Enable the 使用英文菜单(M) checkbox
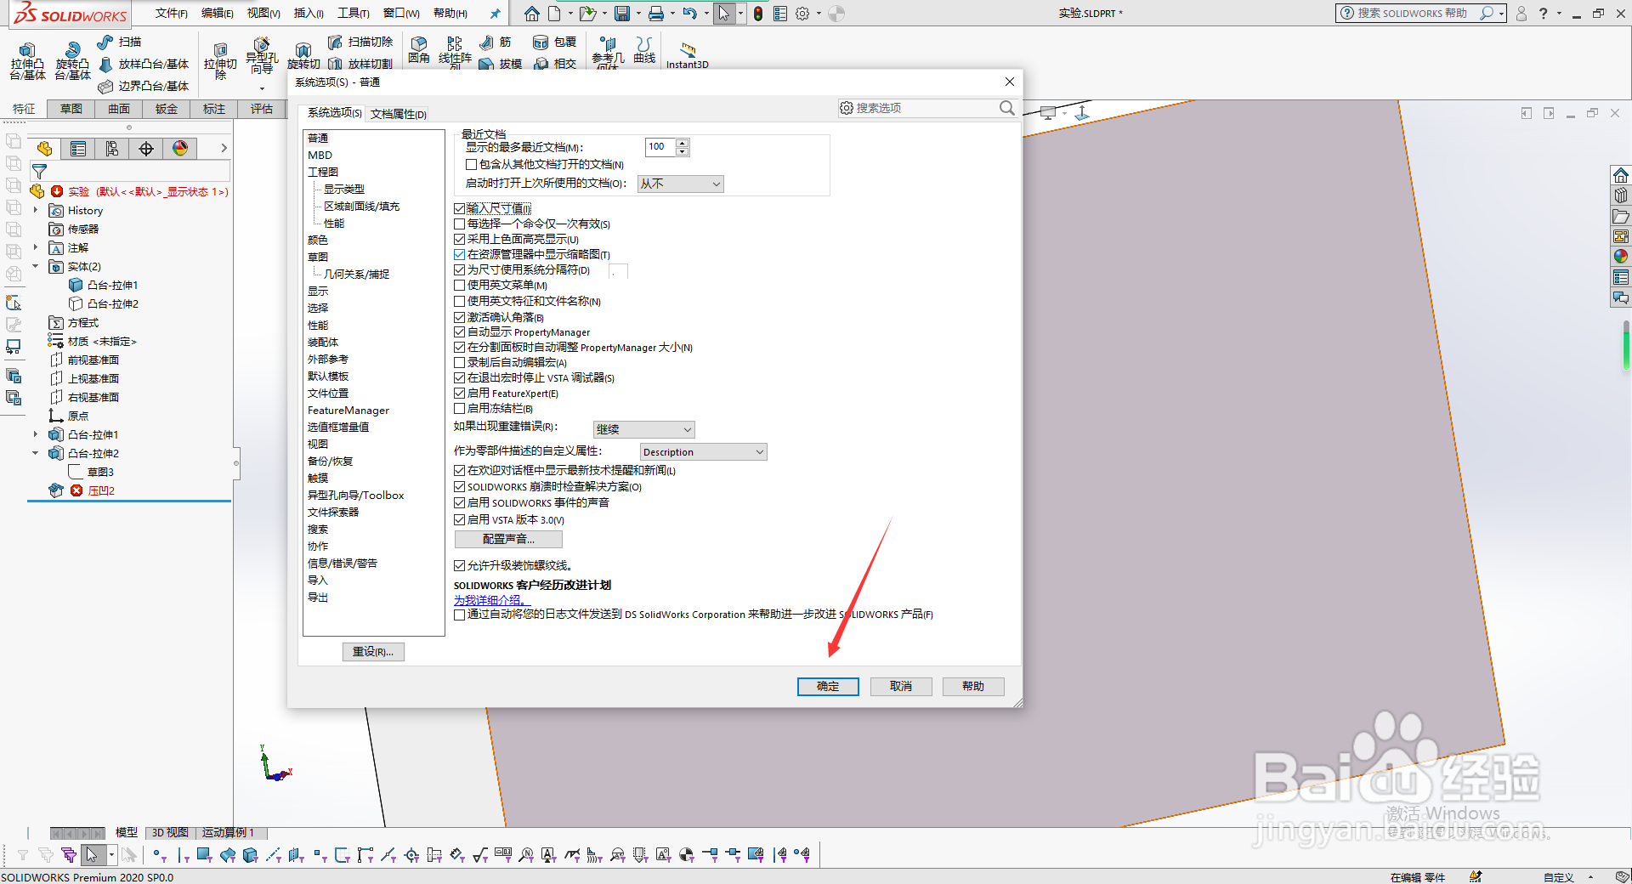Viewport: 1632px width, 884px height. click(x=460, y=285)
